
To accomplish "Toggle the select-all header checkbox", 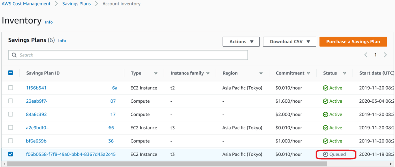I will pos(11,73).
